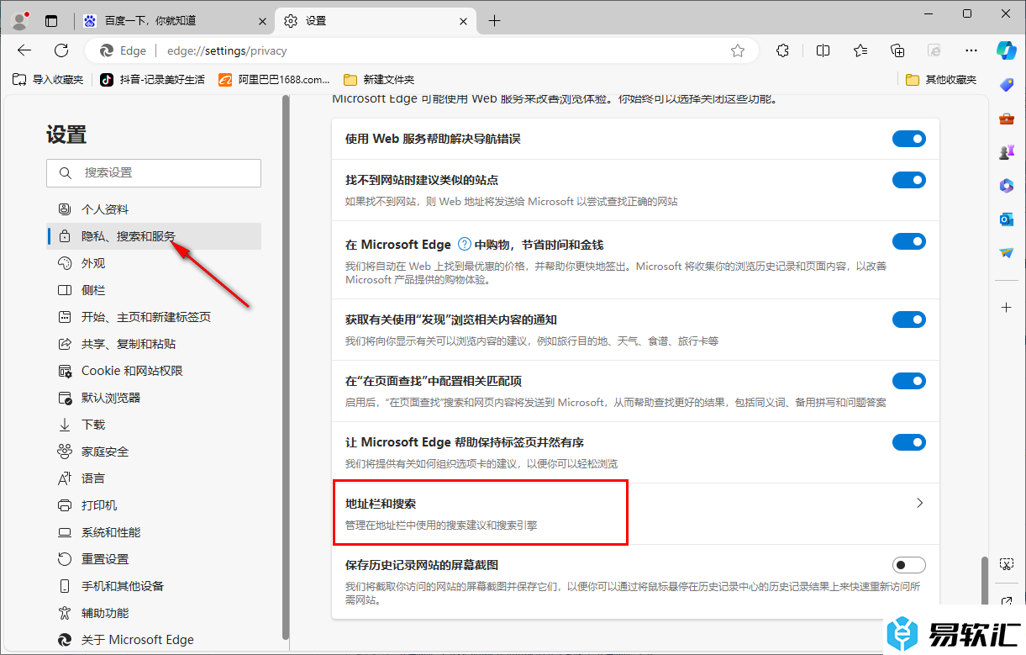This screenshot has height=655, width=1026.
Task: Open the Settings and more menu
Action: point(971,50)
